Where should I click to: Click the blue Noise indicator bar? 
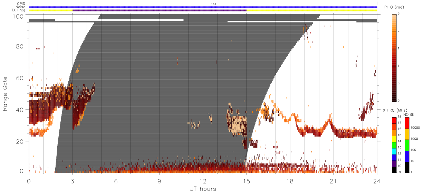coord(203,7)
